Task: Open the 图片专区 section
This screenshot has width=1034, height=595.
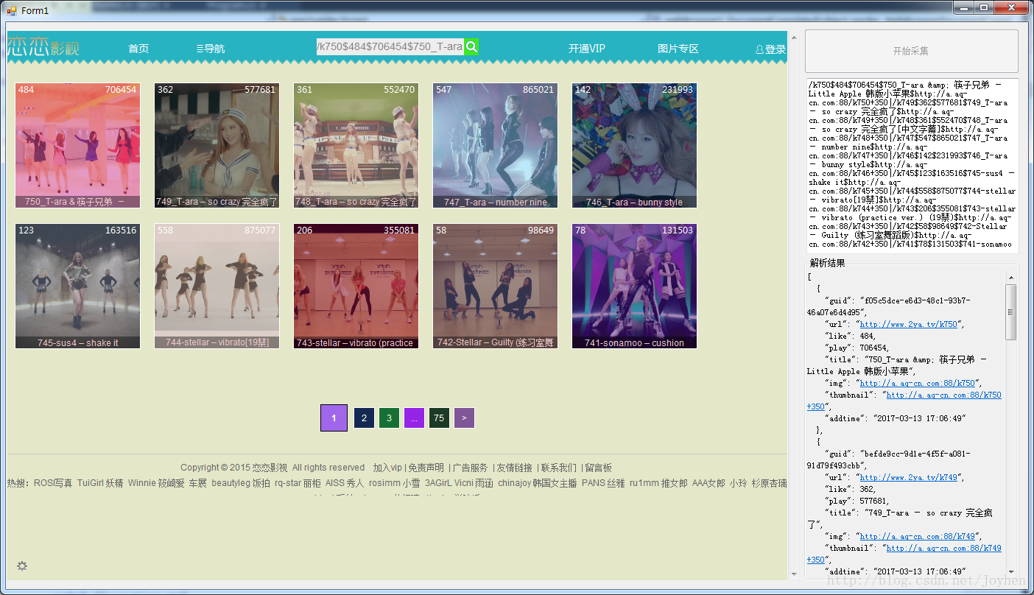Action: pyautogui.click(x=678, y=49)
